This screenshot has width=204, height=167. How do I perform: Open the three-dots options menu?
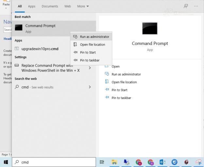[196, 6]
